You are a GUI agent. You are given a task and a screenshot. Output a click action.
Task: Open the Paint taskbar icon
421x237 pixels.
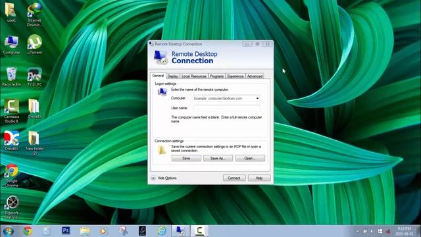(x=123, y=231)
